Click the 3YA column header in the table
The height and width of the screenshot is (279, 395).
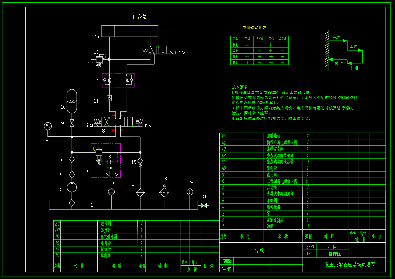(271, 39)
